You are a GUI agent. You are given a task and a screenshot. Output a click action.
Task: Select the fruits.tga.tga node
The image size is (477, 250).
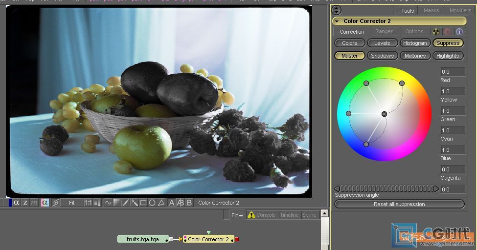pyautogui.click(x=143, y=239)
